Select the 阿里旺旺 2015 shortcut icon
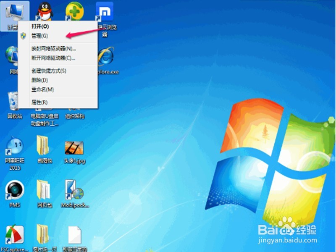This screenshot has width=336, height=252. [x=15, y=146]
